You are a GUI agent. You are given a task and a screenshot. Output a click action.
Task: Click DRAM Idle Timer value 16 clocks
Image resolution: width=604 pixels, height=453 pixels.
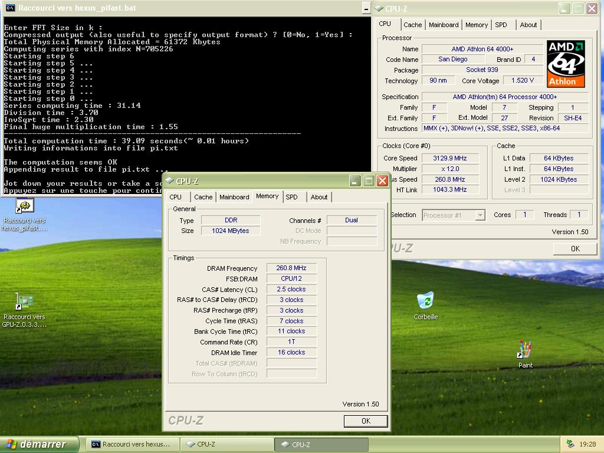(x=291, y=352)
